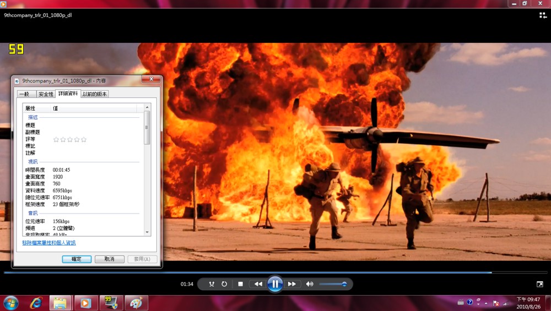Screen dimensions: 551x311
Task: Click the 1920 frame width value
Action: 58,177
